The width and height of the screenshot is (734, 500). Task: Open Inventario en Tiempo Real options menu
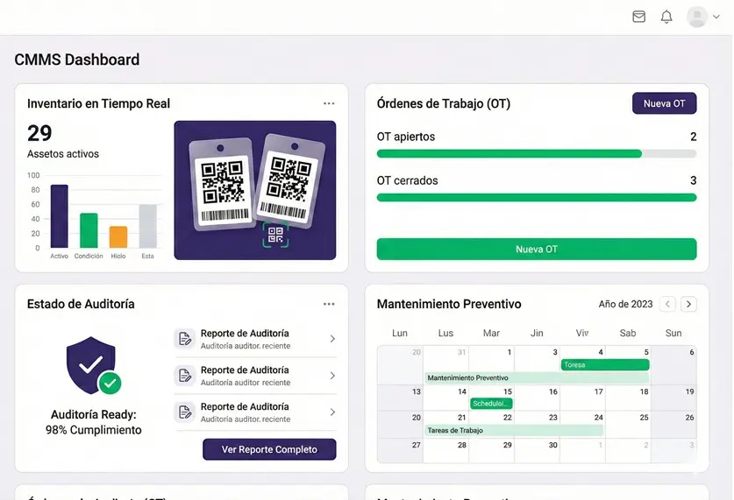pyautogui.click(x=329, y=103)
